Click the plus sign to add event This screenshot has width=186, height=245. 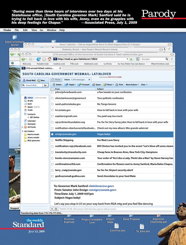(x=52, y=209)
